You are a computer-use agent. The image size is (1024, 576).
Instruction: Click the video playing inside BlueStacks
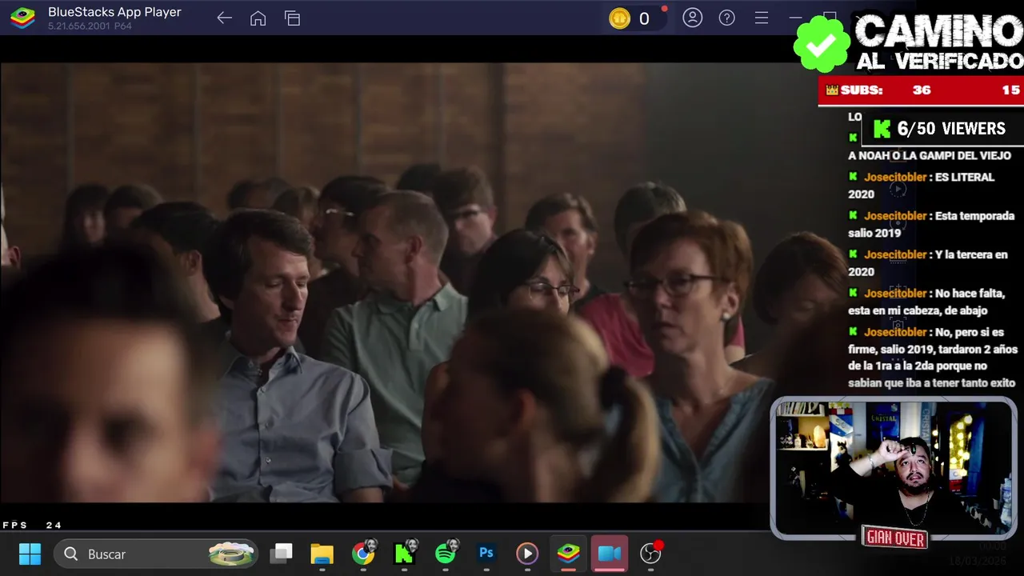click(x=384, y=282)
